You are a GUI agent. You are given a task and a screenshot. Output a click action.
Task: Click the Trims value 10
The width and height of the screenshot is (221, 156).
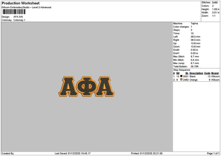192,33
